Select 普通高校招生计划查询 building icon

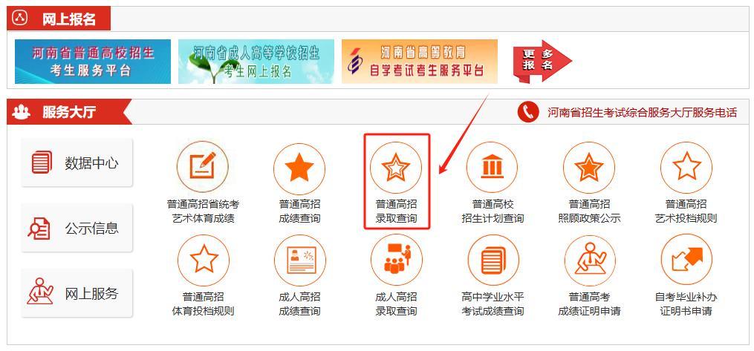492,168
